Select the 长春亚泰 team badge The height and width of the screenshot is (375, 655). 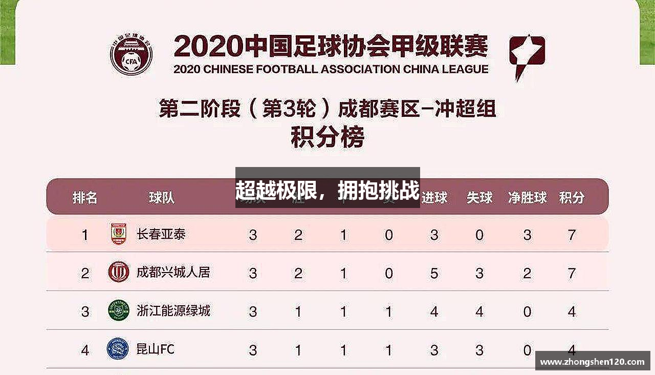(119, 234)
